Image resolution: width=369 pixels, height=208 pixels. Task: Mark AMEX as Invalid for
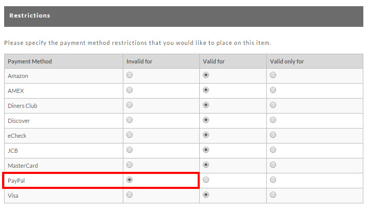(130, 90)
